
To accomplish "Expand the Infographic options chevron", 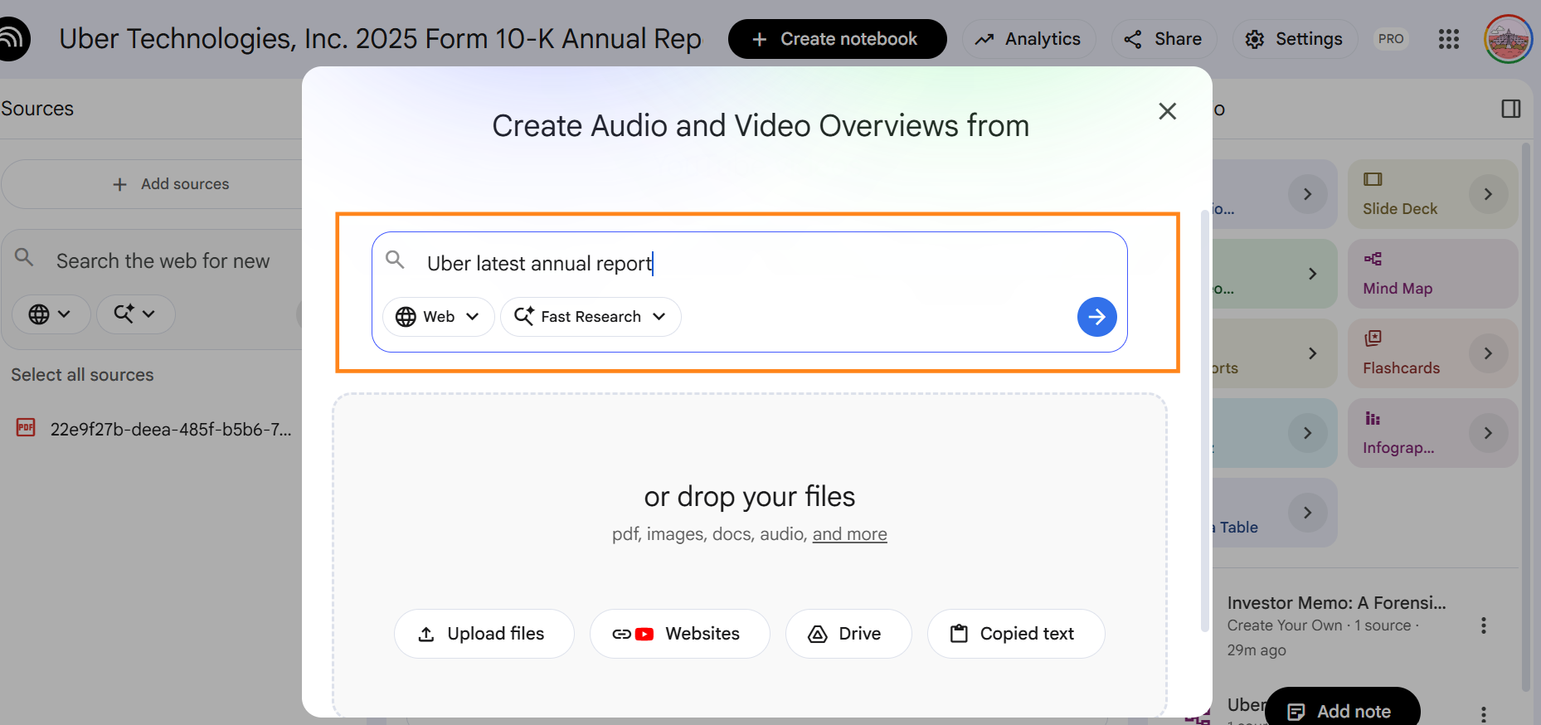I will [1488, 433].
